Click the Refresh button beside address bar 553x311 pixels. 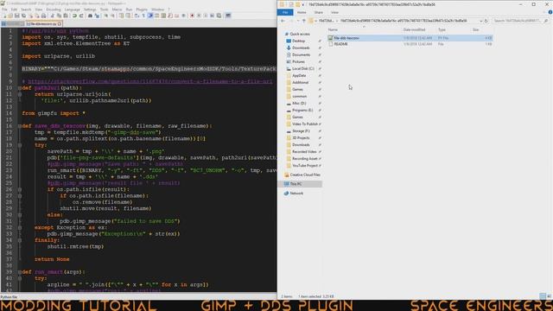[x=486, y=21]
